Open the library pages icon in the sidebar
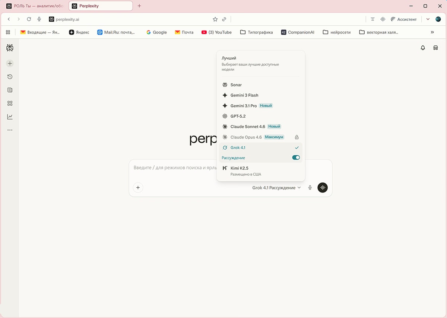447x318 pixels. coord(10,90)
